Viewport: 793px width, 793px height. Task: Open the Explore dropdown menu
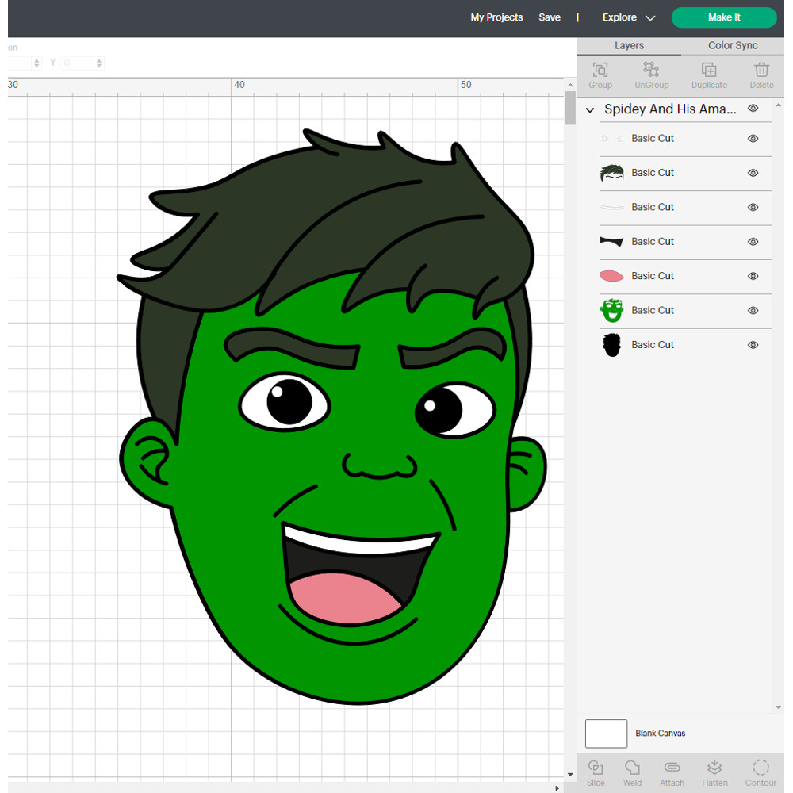click(x=628, y=17)
